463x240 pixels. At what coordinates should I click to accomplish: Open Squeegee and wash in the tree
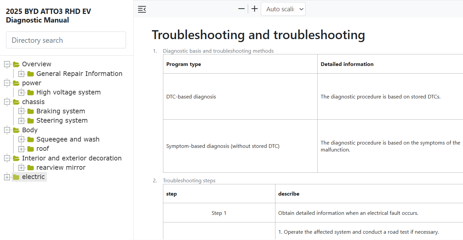68,139
